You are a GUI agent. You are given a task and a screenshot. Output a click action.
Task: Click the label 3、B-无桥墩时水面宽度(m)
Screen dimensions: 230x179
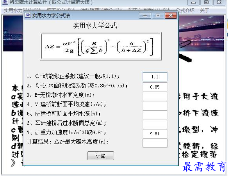[61, 95]
